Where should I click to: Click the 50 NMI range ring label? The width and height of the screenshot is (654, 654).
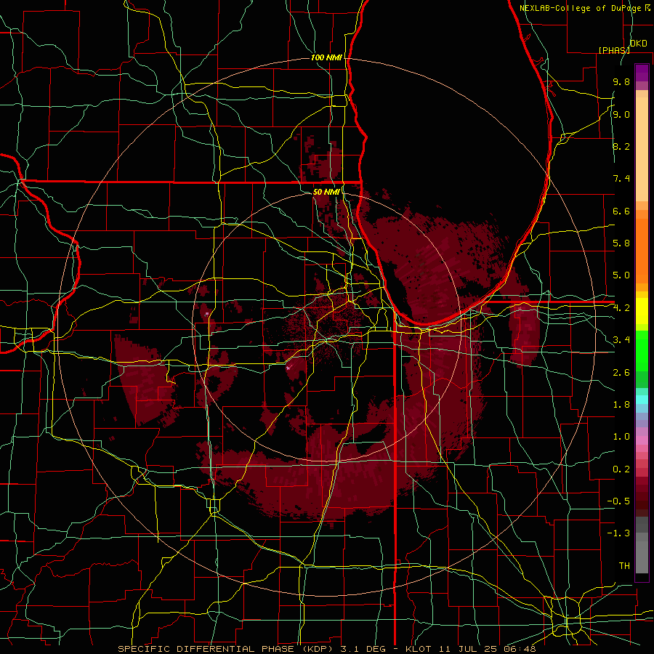click(326, 192)
